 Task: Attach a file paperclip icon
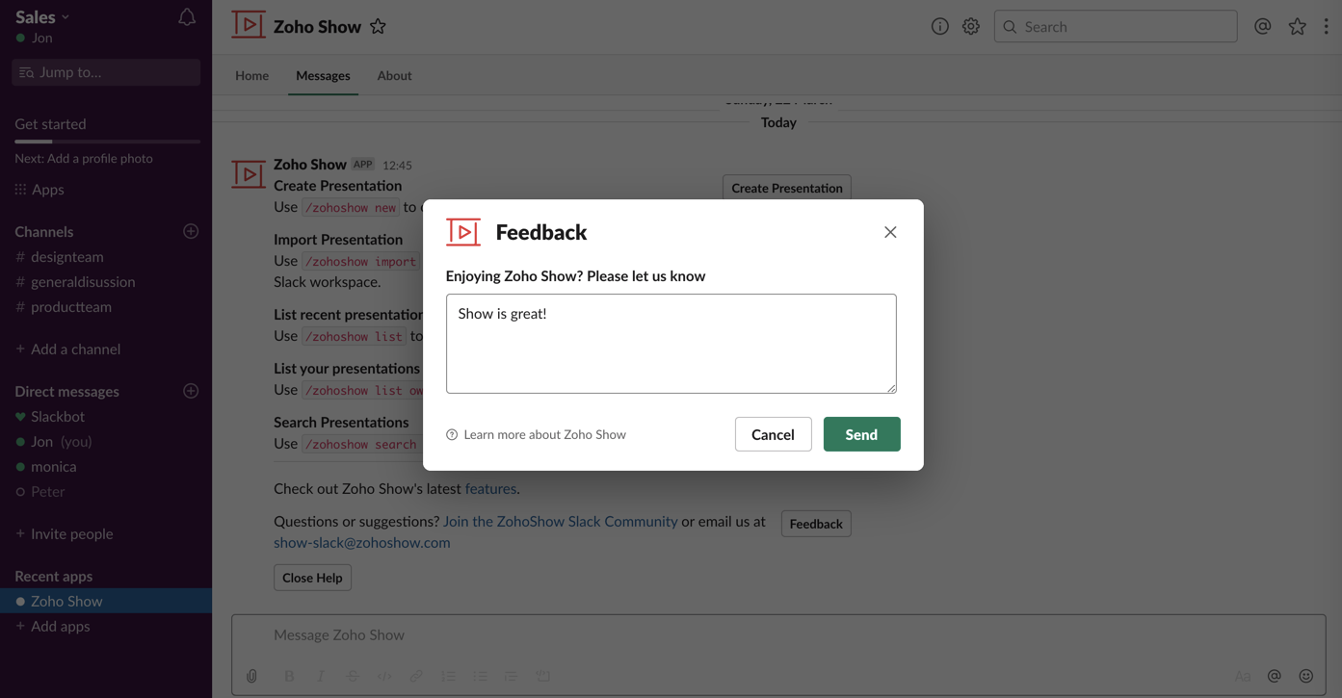pos(251,676)
